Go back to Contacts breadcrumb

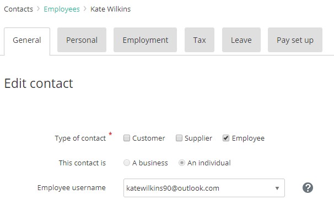[x=19, y=9]
